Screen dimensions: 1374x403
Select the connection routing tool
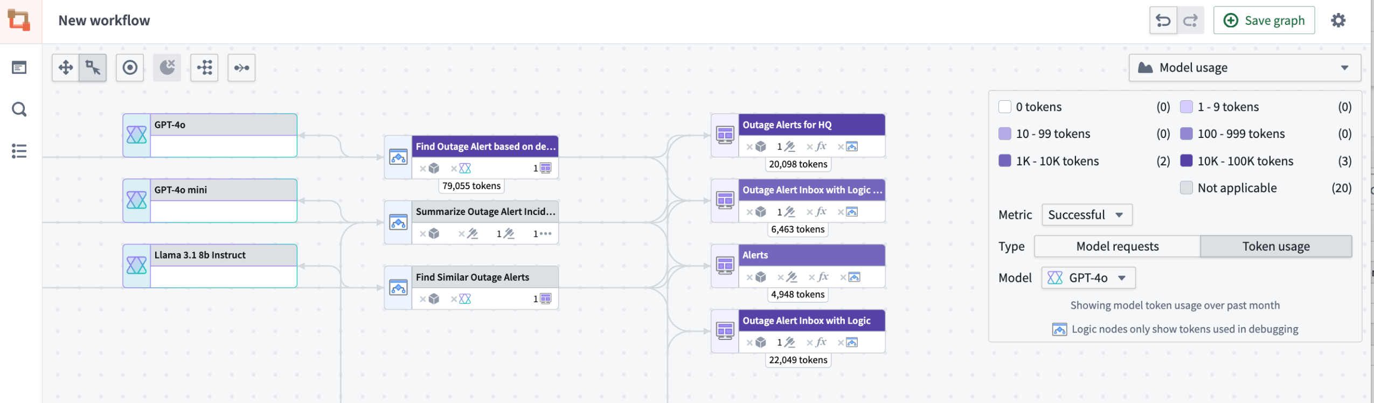241,68
